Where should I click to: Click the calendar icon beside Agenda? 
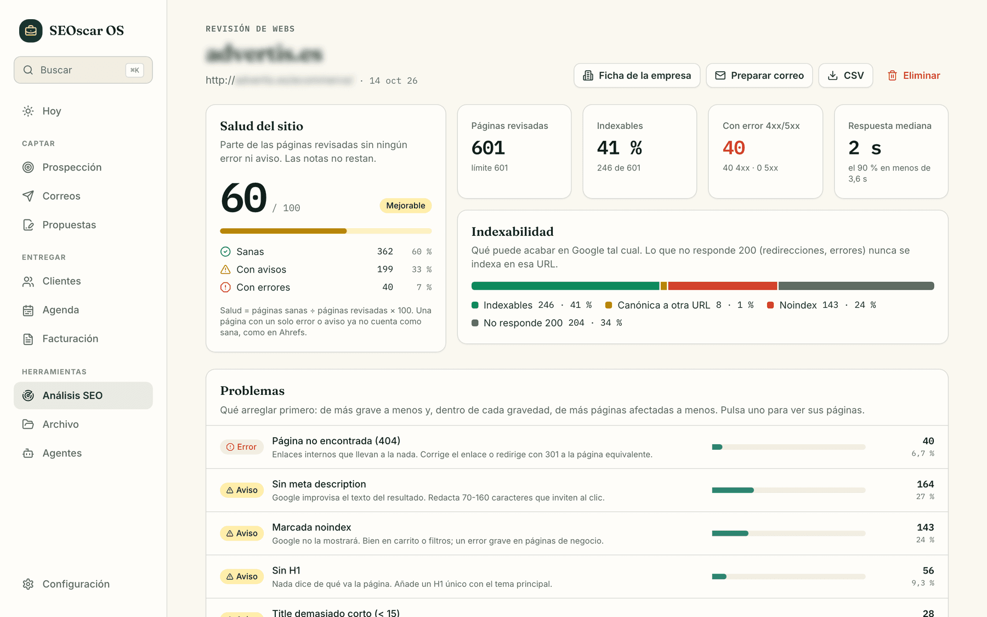(x=28, y=310)
